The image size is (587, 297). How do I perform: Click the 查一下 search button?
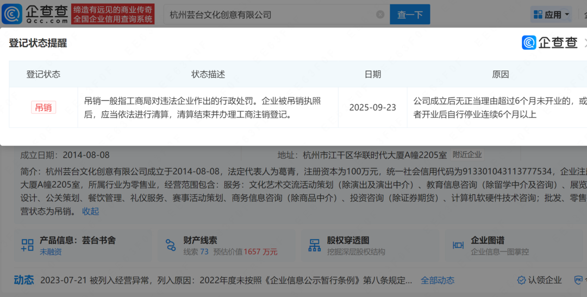click(x=410, y=15)
